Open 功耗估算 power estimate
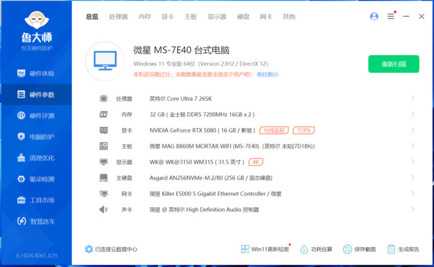This screenshot has height=267, width=434. click(x=316, y=249)
